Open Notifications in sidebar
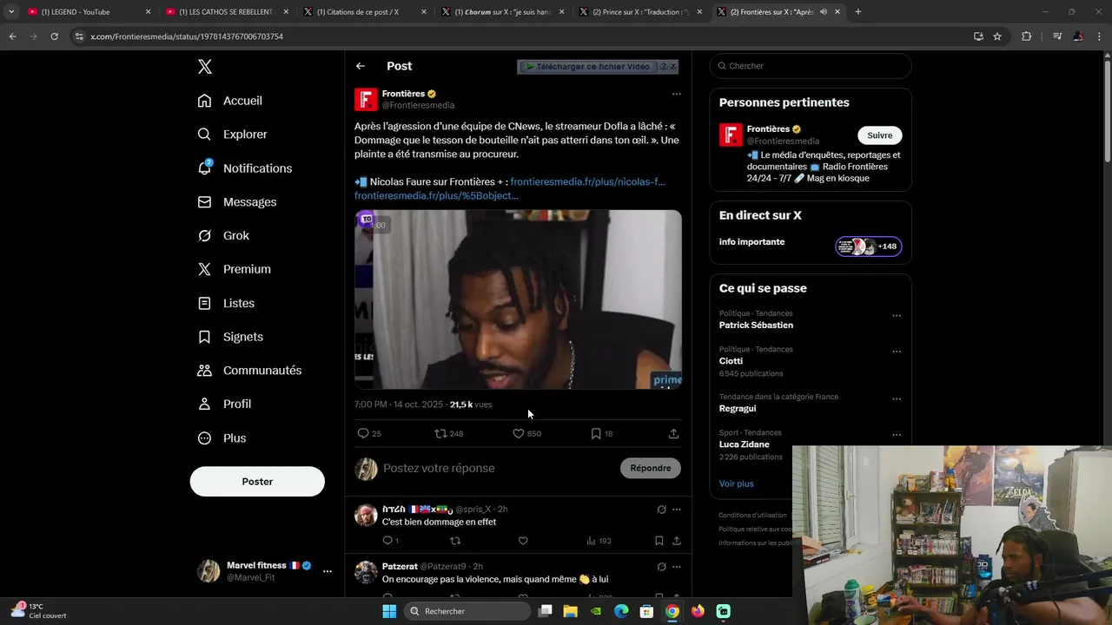This screenshot has width=1112, height=625. 245,168
